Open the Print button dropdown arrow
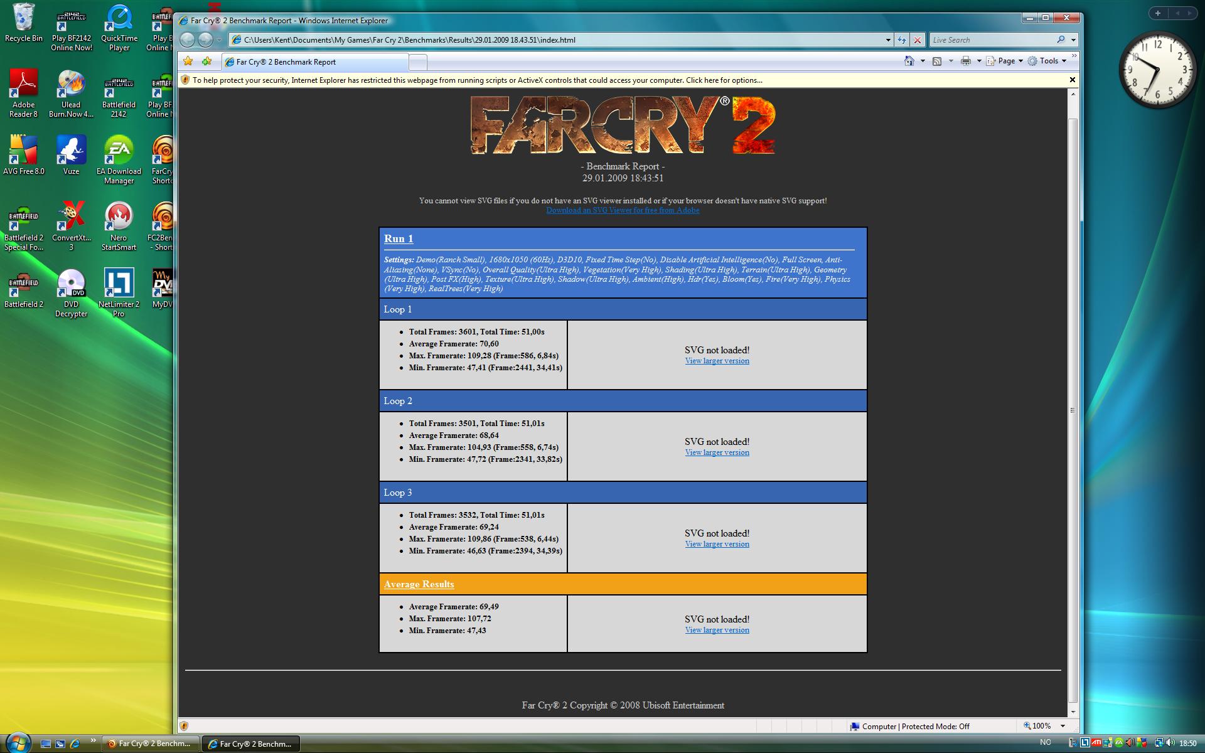Viewport: 1205px width, 753px height. pos(978,61)
